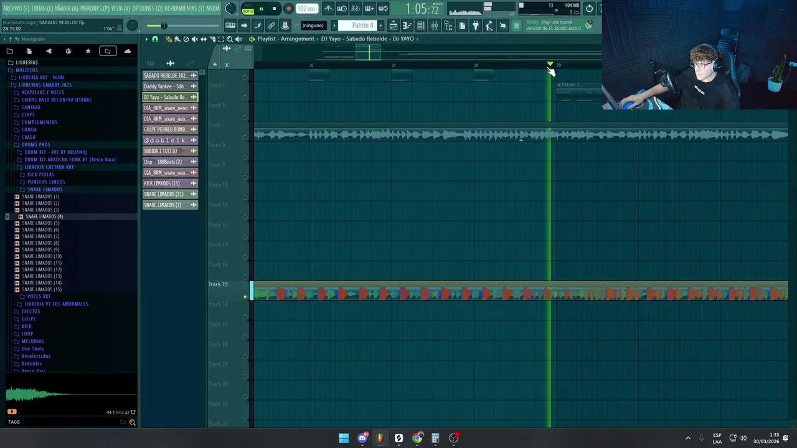The width and height of the screenshot is (797, 448).
Task: Open browser cloud tab icon
Action: coord(128,51)
